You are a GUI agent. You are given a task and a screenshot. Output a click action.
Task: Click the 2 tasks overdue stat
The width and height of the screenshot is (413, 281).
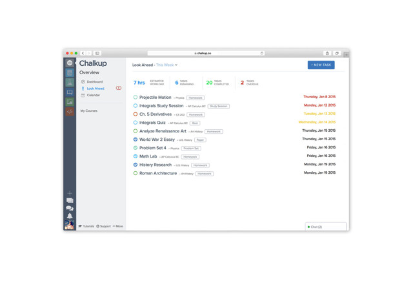pyautogui.click(x=249, y=83)
